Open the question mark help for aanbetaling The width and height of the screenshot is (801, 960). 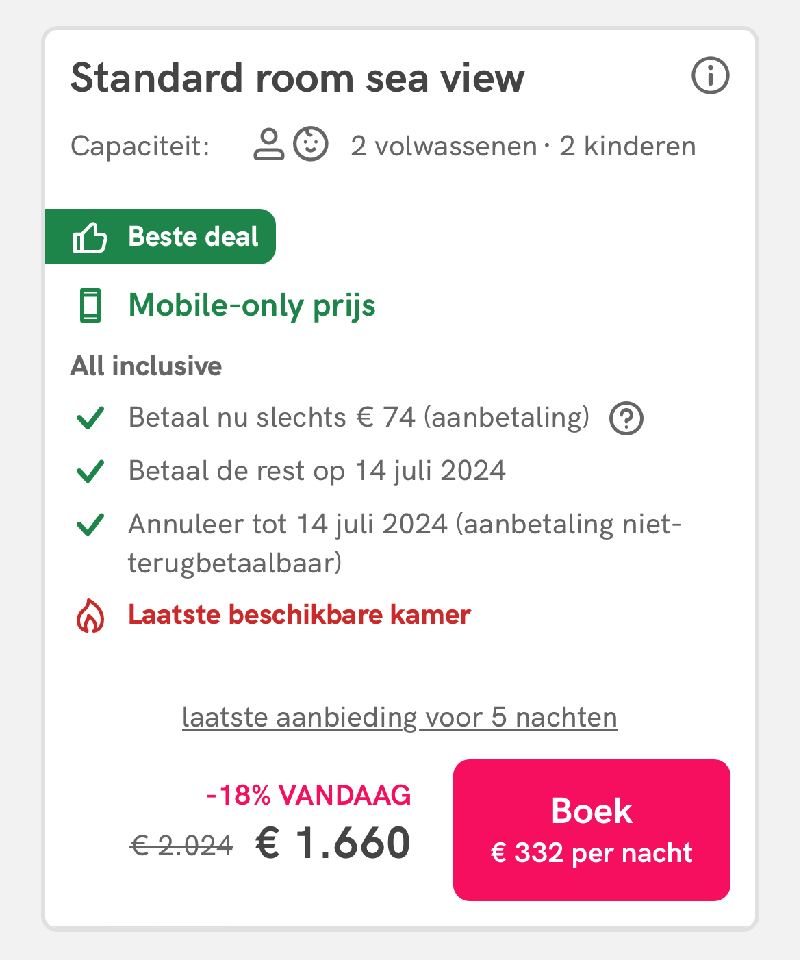626,418
